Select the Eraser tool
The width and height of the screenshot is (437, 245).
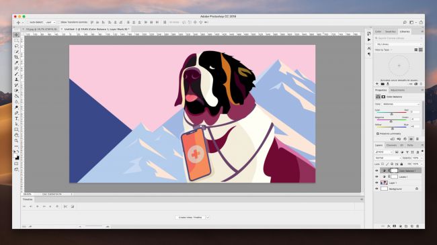tap(16, 91)
